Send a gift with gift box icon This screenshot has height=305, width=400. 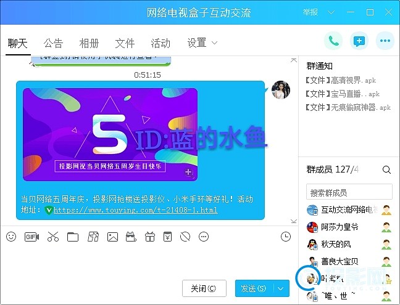150,237
